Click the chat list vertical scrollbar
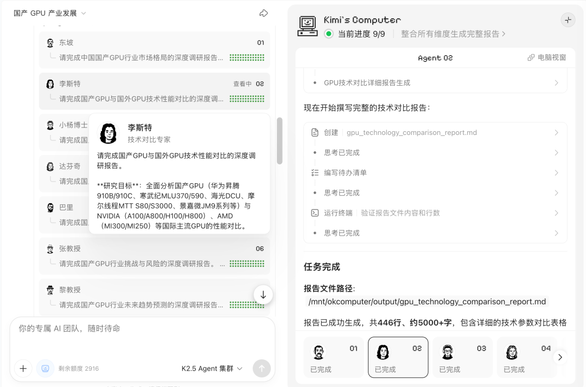 pyautogui.click(x=279, y=141)
